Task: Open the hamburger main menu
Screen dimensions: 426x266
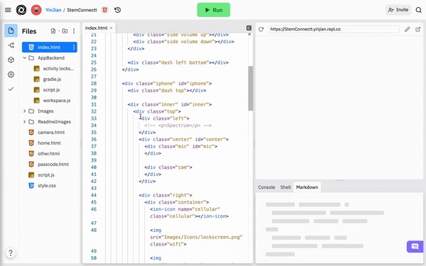Action: 8,10
